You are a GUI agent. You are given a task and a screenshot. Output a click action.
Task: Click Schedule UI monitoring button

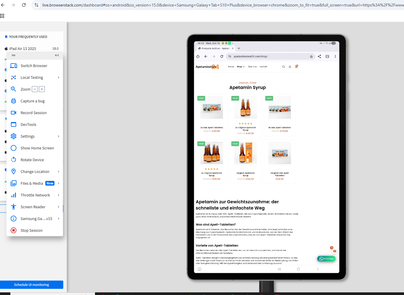click(31, 285)
